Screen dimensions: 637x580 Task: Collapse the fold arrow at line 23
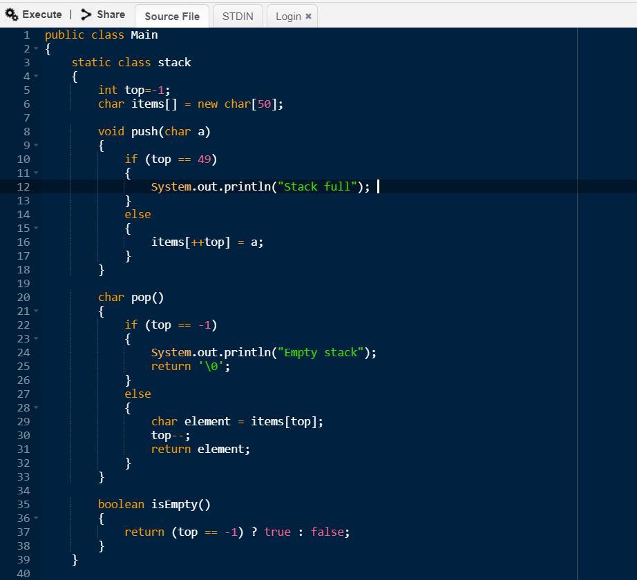36,338
